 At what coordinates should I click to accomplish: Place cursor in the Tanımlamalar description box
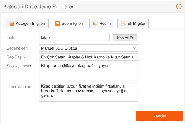(89, 92)
